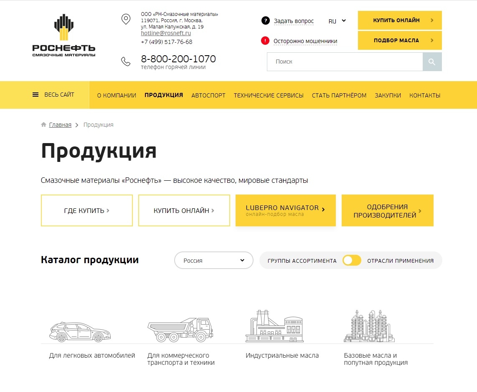Open the Россия country dropdown

click(x=213, y=260)
